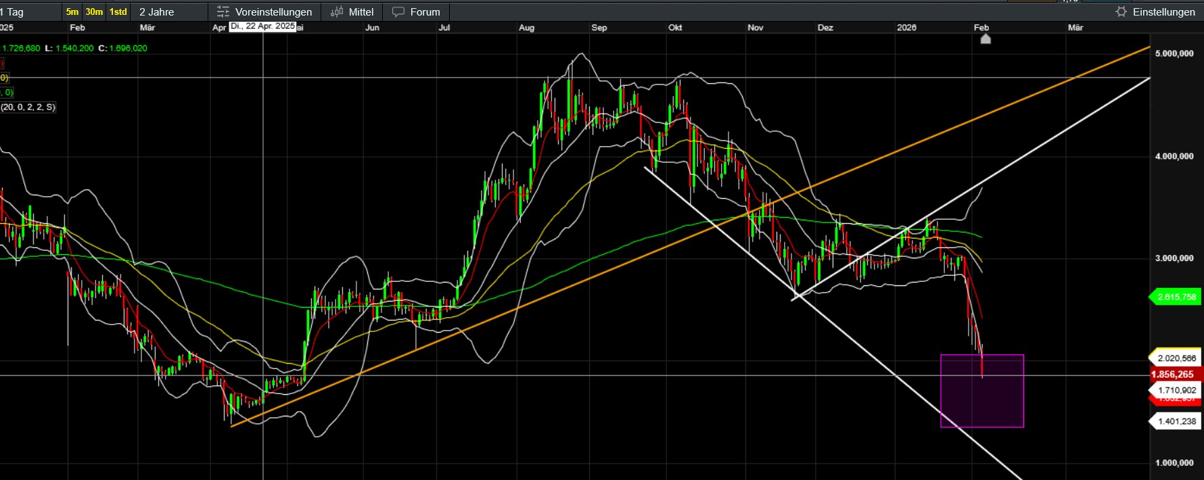Open the Einstellungen settings
Screen dimensions: 1204x480
pyautogui.click(x=1163, y=12)
